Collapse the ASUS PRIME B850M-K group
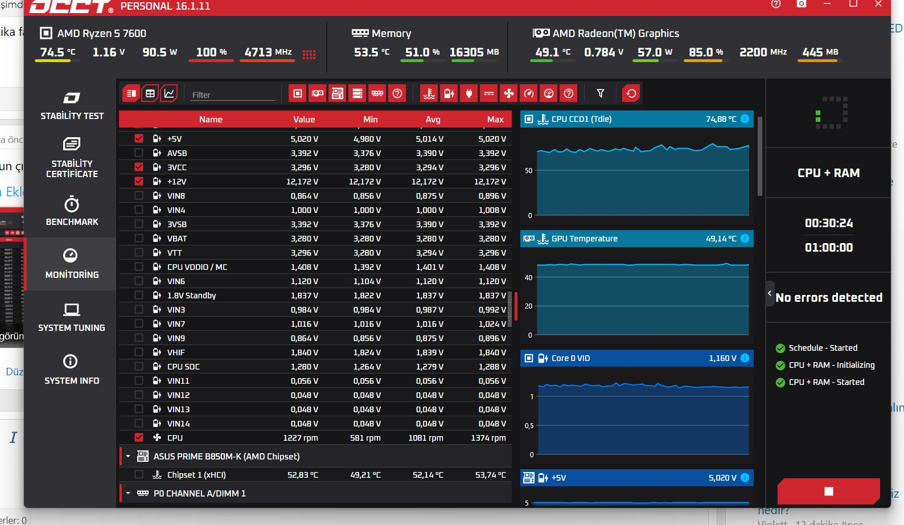The height and width of the screenshot is (525, 904). [128, 456]
